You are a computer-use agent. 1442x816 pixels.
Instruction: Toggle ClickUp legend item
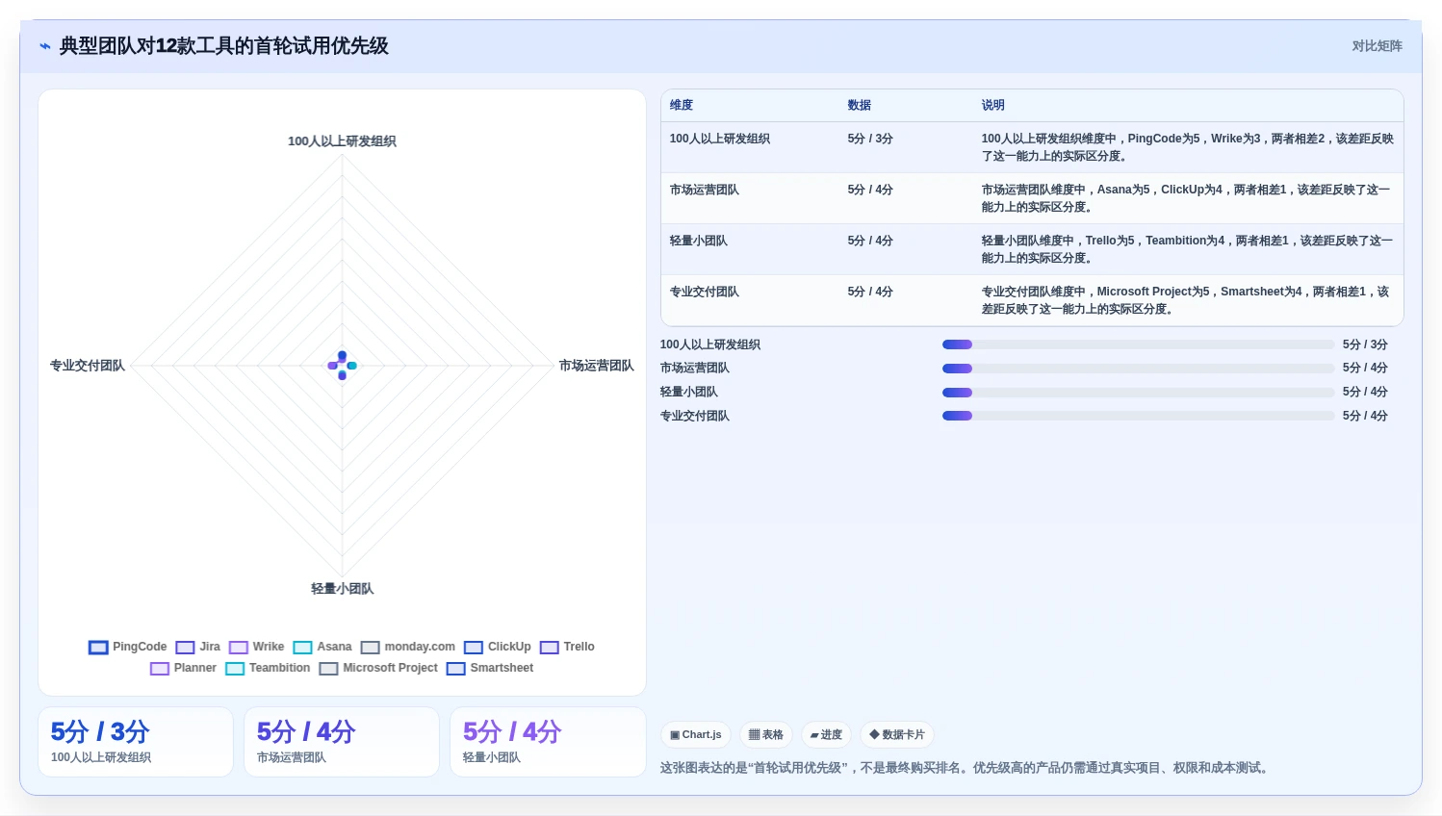click(x=498, y=648)
